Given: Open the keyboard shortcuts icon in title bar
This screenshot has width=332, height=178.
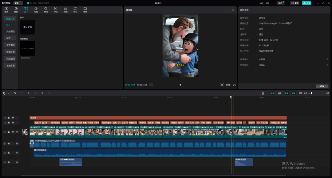Looking at the screenshot, I should click(261, 3).
